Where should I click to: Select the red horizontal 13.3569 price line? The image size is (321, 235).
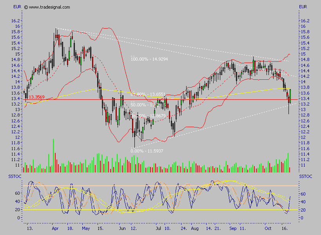pos(161,99)
